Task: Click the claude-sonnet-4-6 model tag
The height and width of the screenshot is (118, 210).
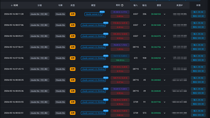Action: (x=93, y=14)
